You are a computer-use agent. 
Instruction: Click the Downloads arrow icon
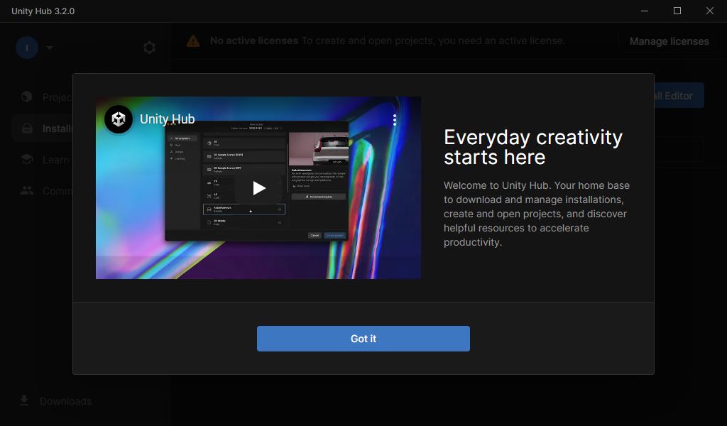pos(24,400)
